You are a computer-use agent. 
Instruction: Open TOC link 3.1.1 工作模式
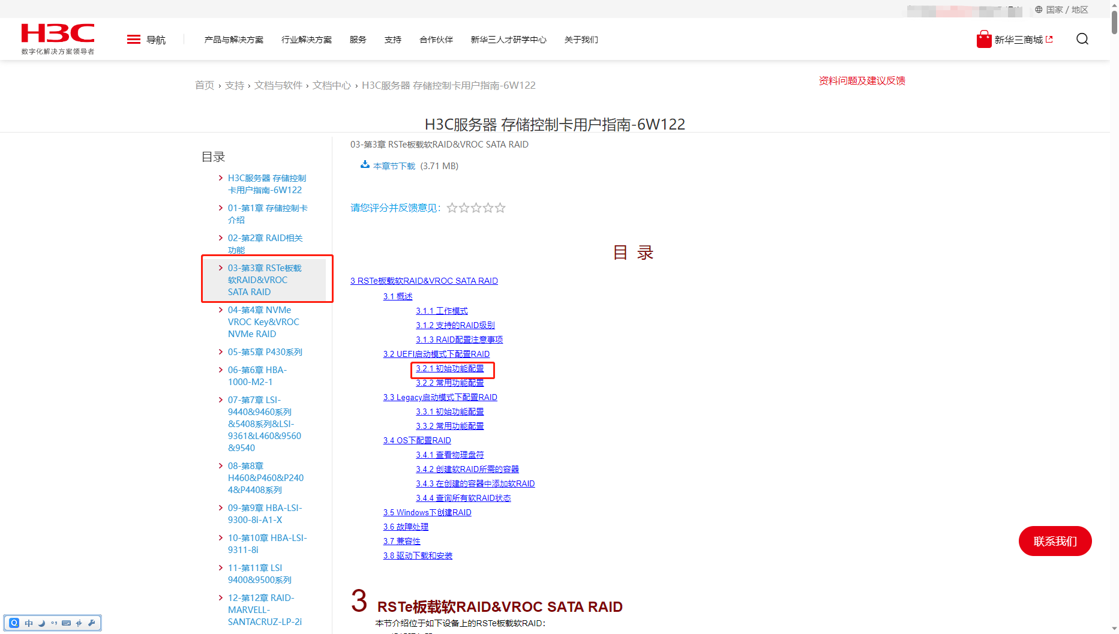click(x=442, y=311)
